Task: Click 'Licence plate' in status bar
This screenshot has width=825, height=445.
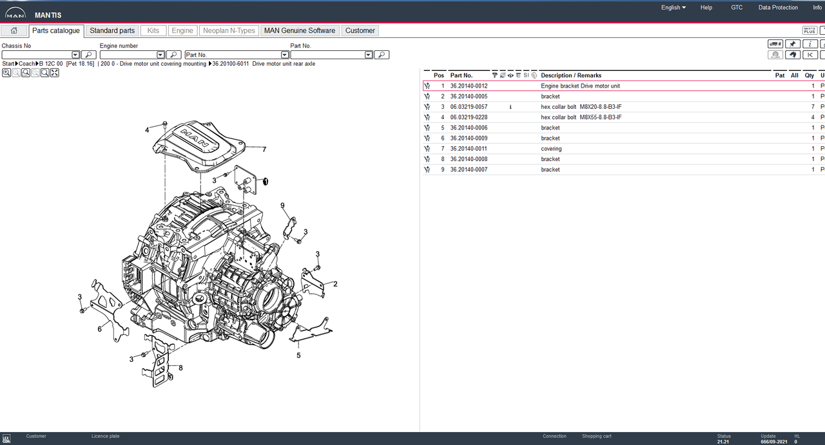Action: coord(105,436)
